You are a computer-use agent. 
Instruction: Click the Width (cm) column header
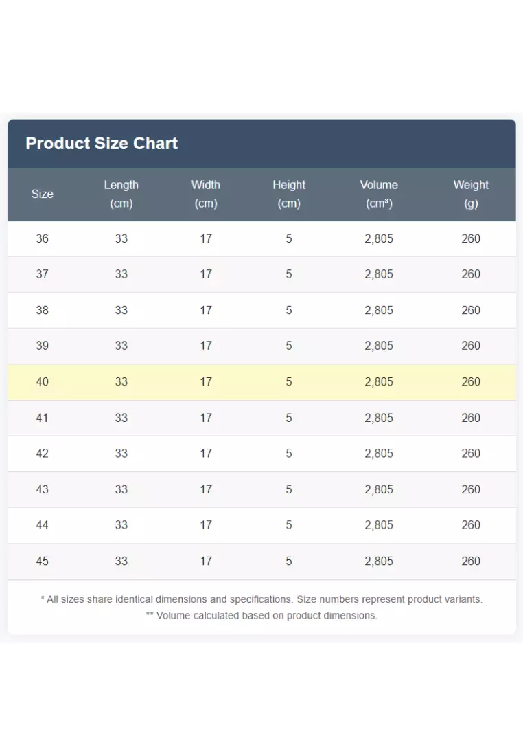pyautogui.click(x=206, y=194)
